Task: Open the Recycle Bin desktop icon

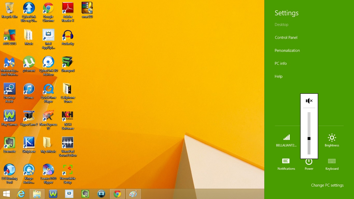Action: [10, 10]
